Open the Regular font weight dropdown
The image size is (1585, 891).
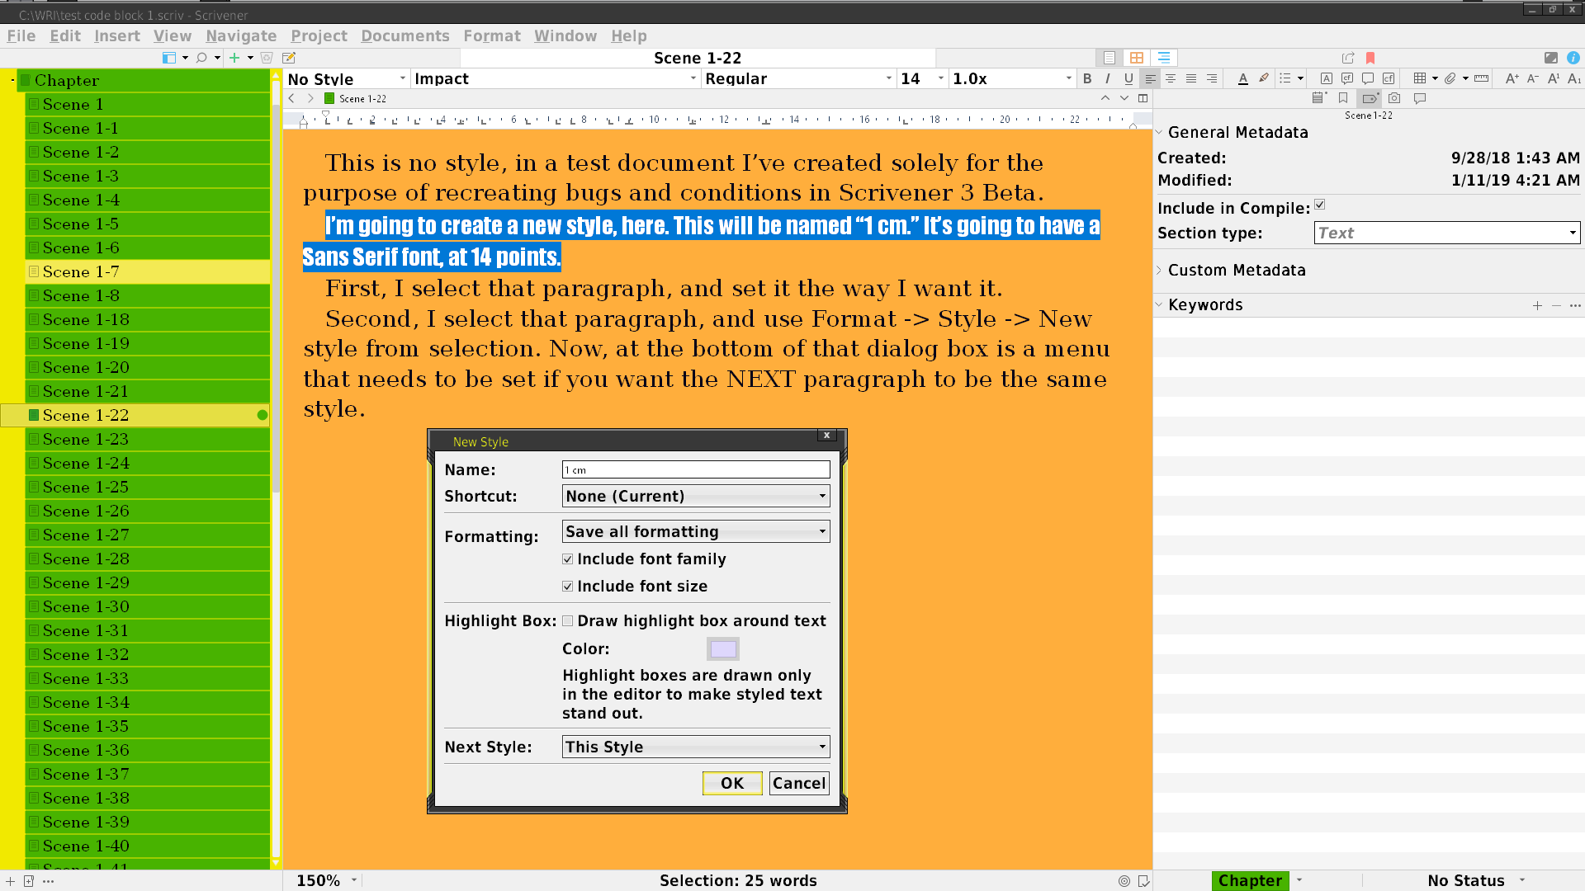(x=799, y=78)
